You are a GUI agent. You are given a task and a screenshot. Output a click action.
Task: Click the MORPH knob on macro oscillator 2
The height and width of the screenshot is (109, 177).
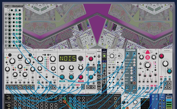pyautogui.click(x=53, y=68)
